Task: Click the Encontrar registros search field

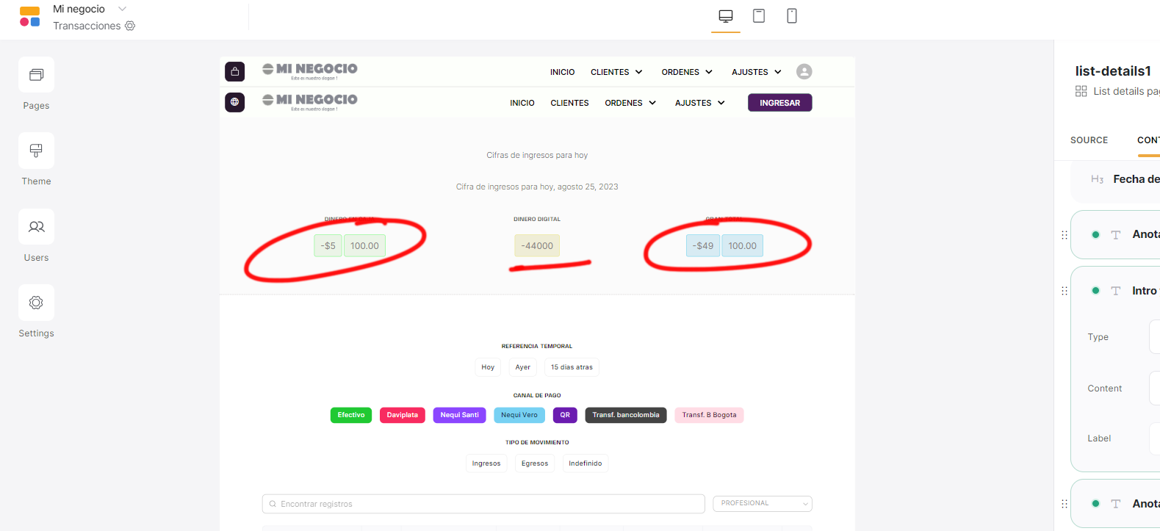Action: (x=483, y=504)
